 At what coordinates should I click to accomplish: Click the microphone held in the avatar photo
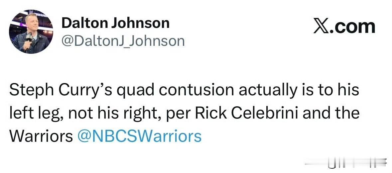29,38
